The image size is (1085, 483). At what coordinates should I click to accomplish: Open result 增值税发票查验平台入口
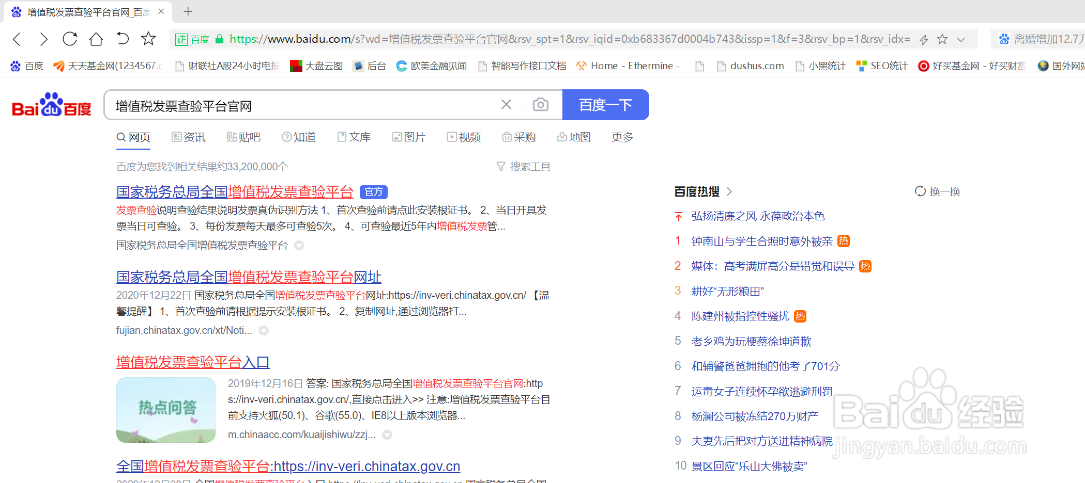[193, 362]
